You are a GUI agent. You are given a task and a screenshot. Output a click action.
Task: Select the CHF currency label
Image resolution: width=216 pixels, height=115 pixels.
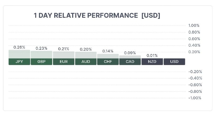(108, 62)
